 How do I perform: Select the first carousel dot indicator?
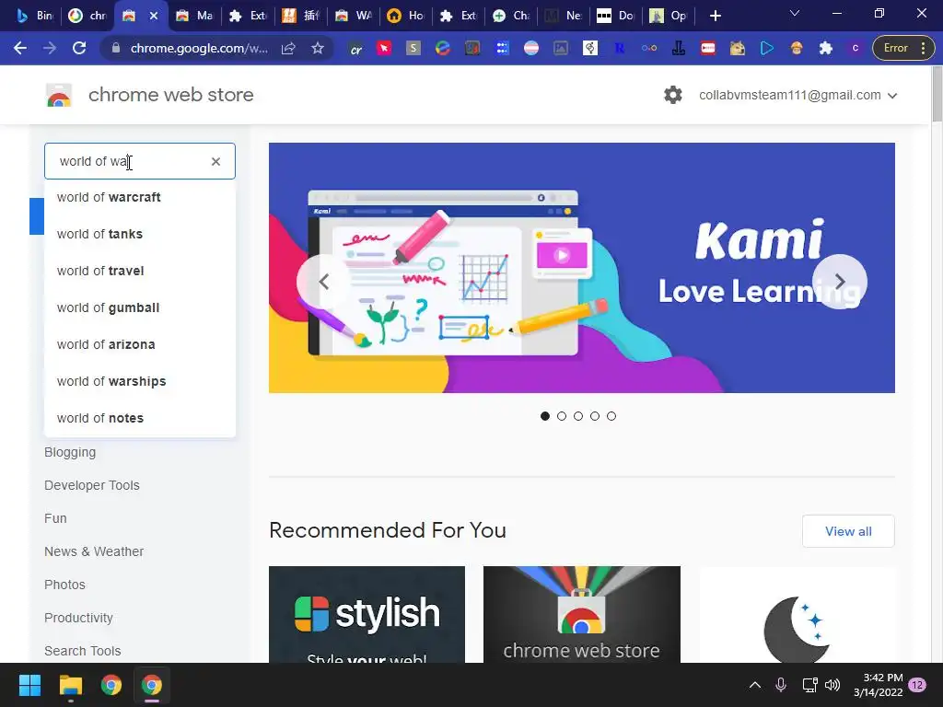click(x=545, y=416)
